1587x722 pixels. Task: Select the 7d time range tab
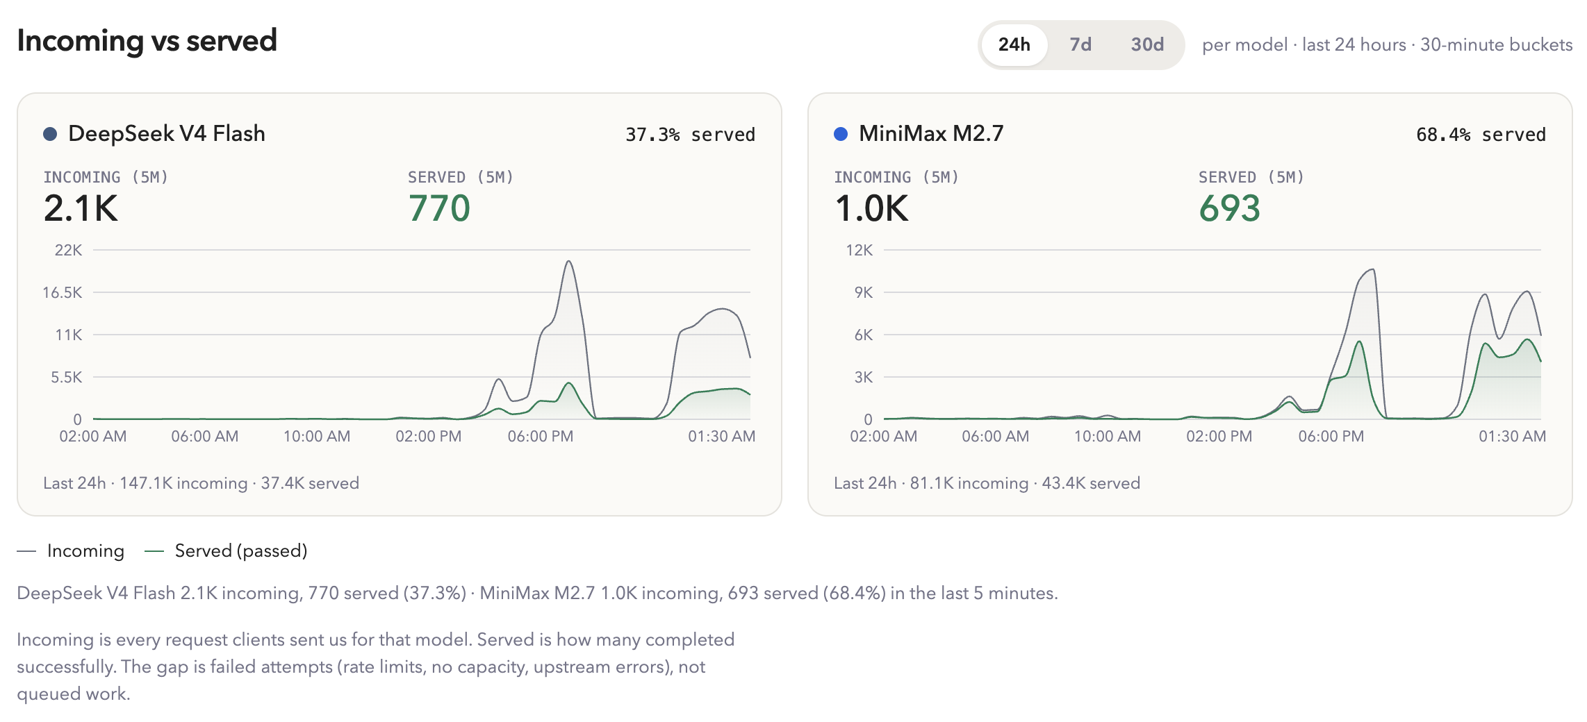coord(1080,45)
